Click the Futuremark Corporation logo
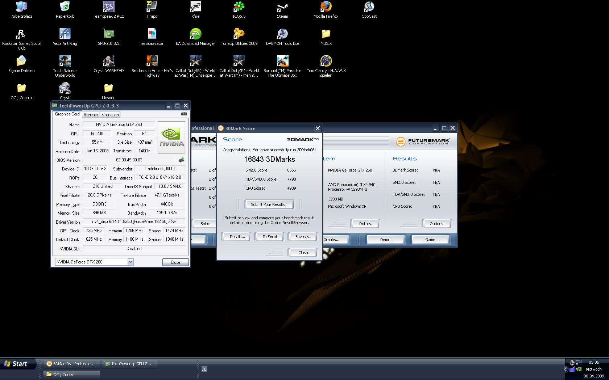Viewport: 609px width, 380px height. point(423,141)
